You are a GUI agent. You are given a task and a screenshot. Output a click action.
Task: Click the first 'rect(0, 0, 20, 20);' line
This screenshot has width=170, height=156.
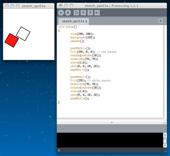pyautogui.click(x=85, y=66)
